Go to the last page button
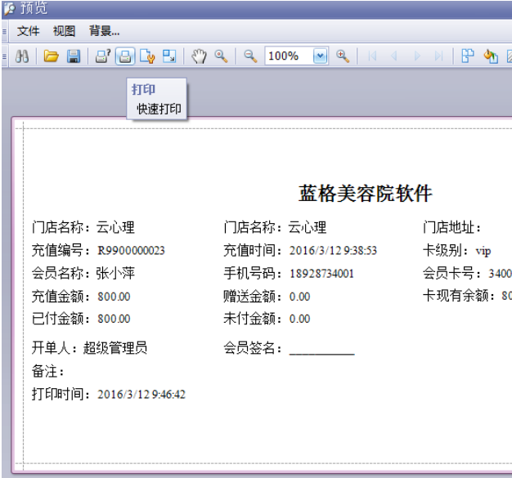 [439, 56]
